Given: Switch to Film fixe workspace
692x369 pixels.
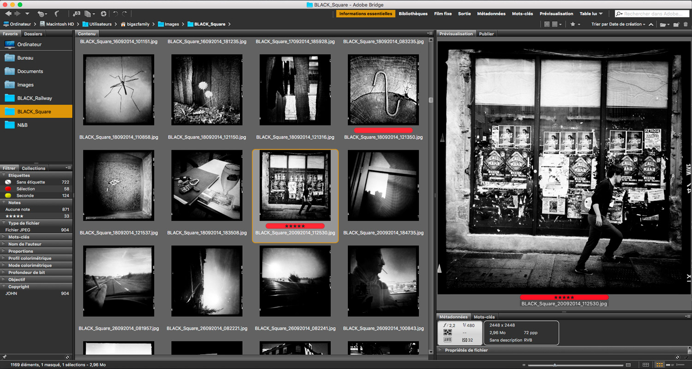Looking at the screenshot, I should [443, 14].
